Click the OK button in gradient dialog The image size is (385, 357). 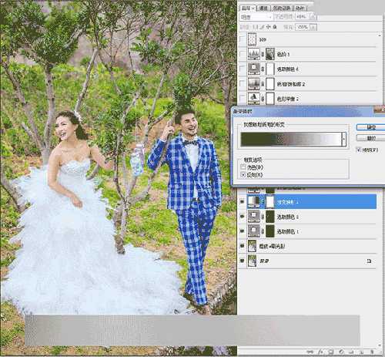[370, 127]
